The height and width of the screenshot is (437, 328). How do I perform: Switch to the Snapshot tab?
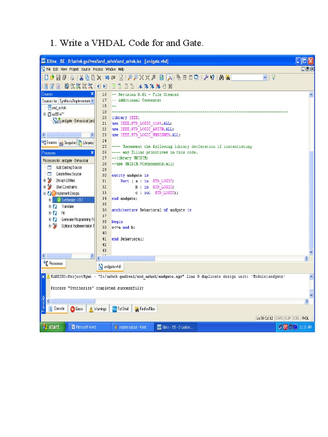pos(68,143)
